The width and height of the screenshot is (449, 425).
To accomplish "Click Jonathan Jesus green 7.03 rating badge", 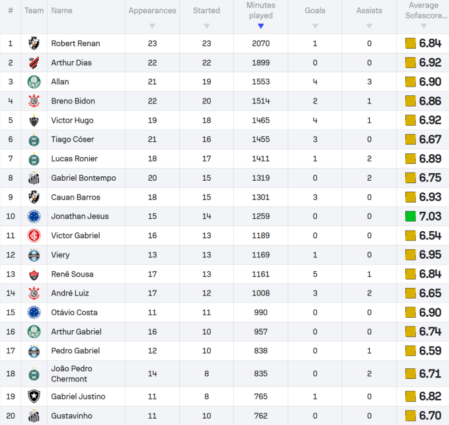I will (410, 216).
